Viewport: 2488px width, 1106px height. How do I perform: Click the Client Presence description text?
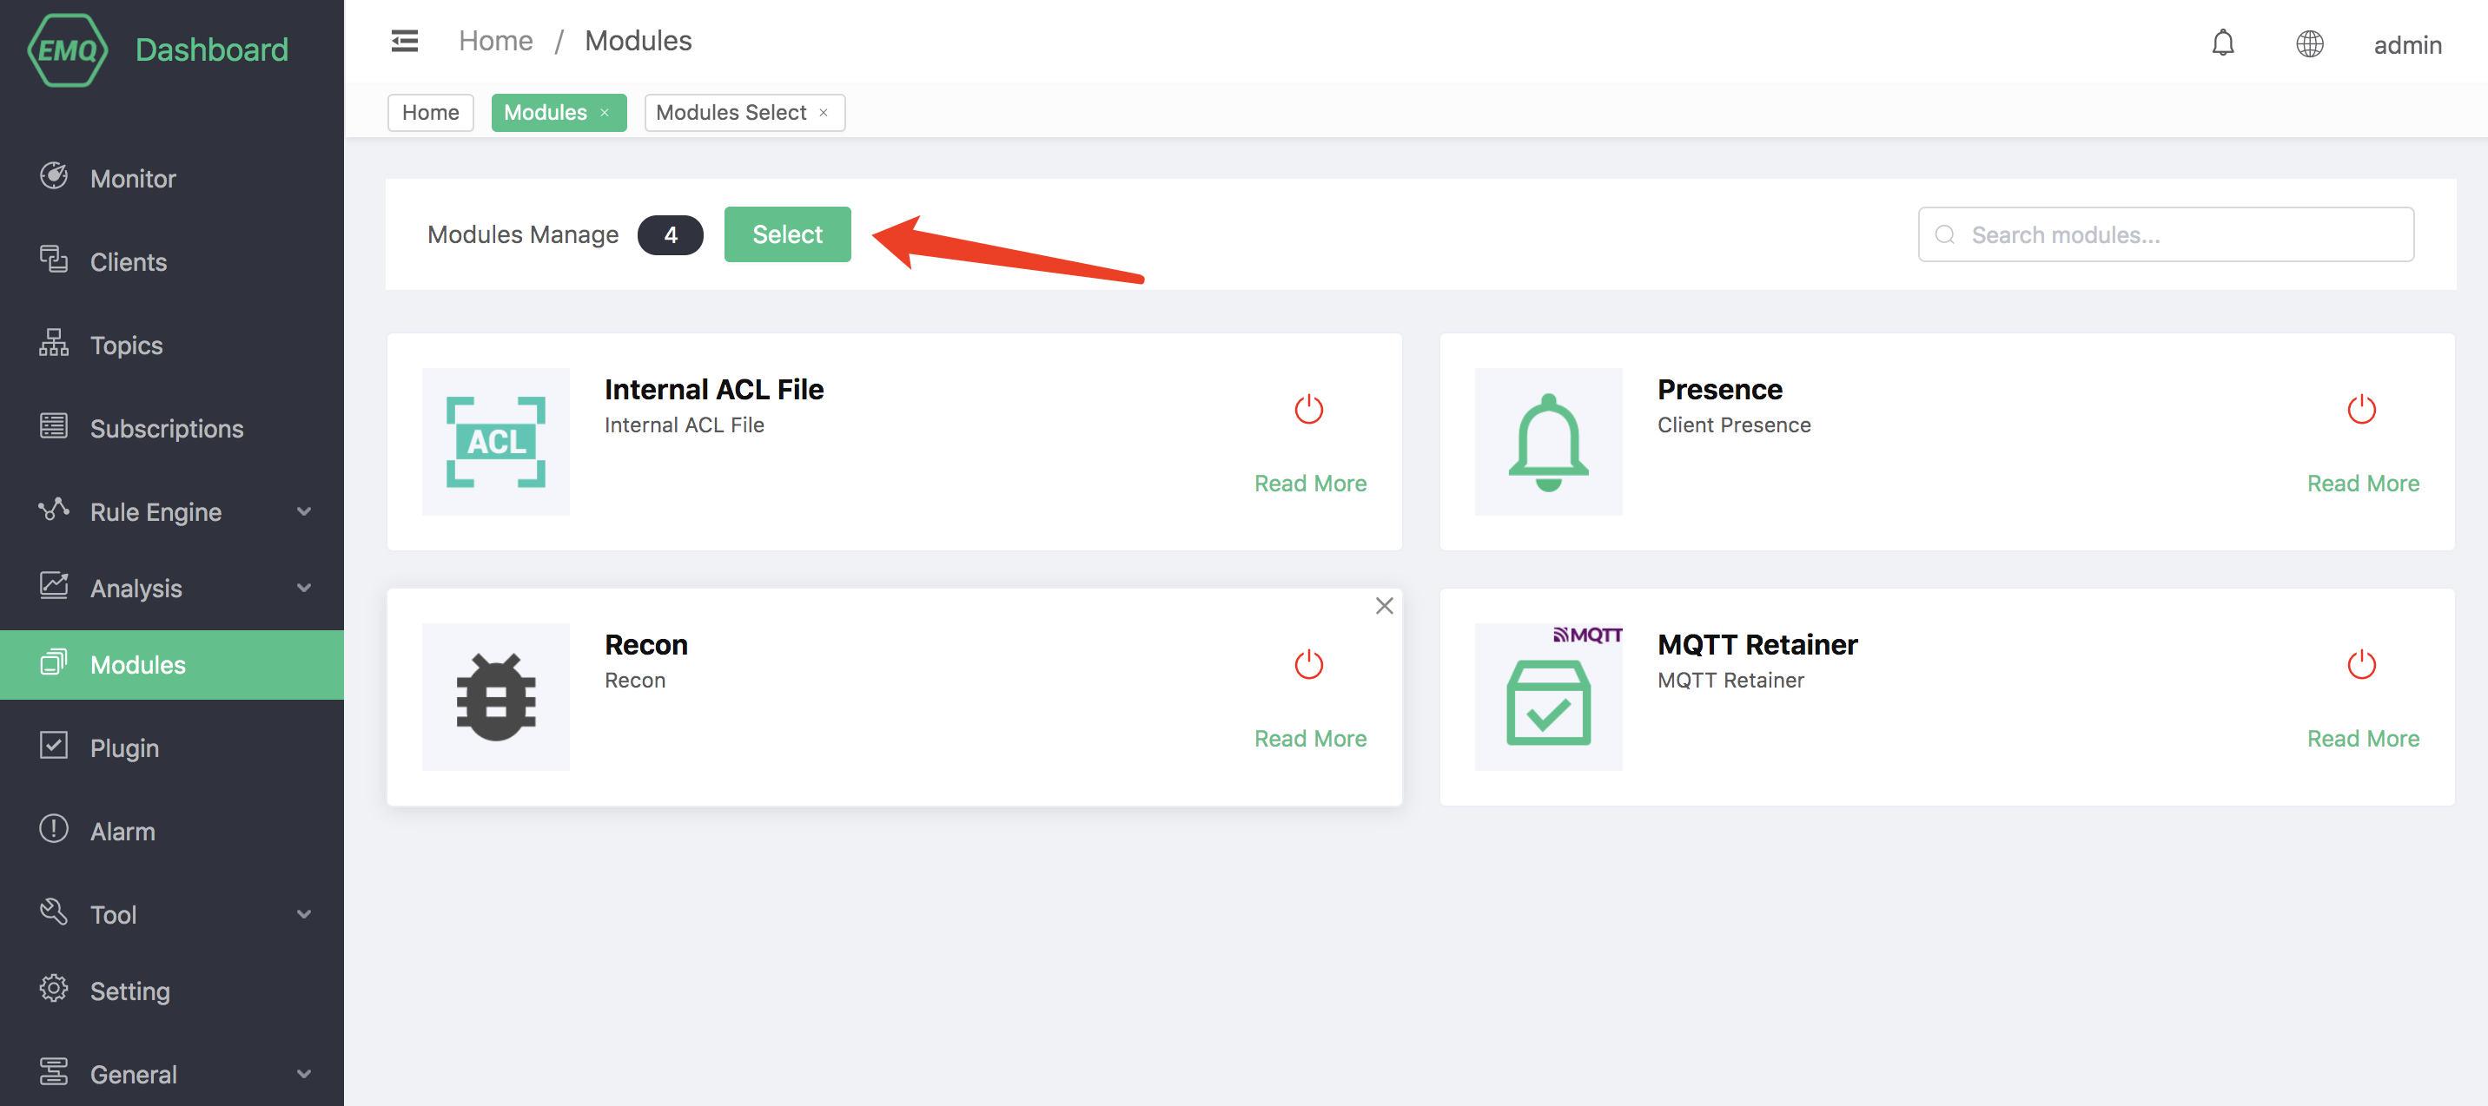[x=1734, y=425]
